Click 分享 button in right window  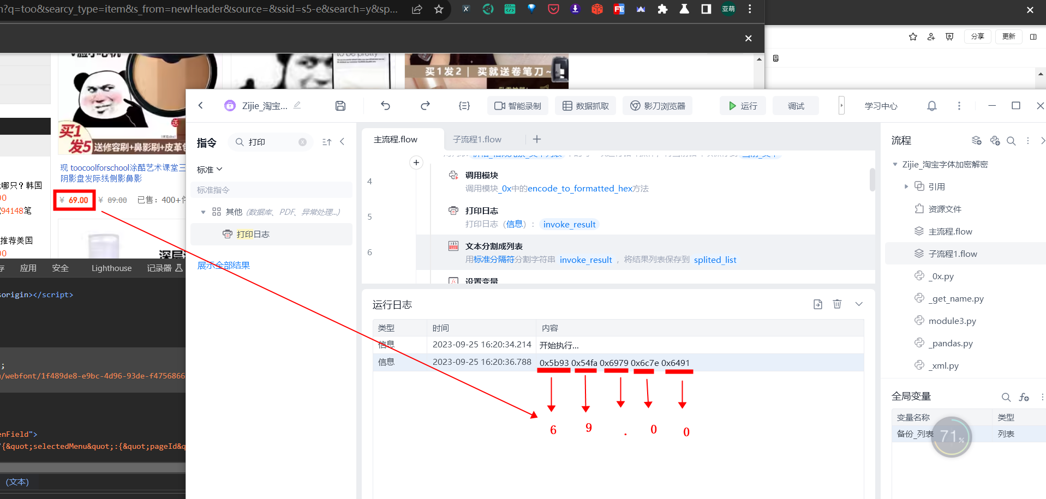tap(977, 37)
